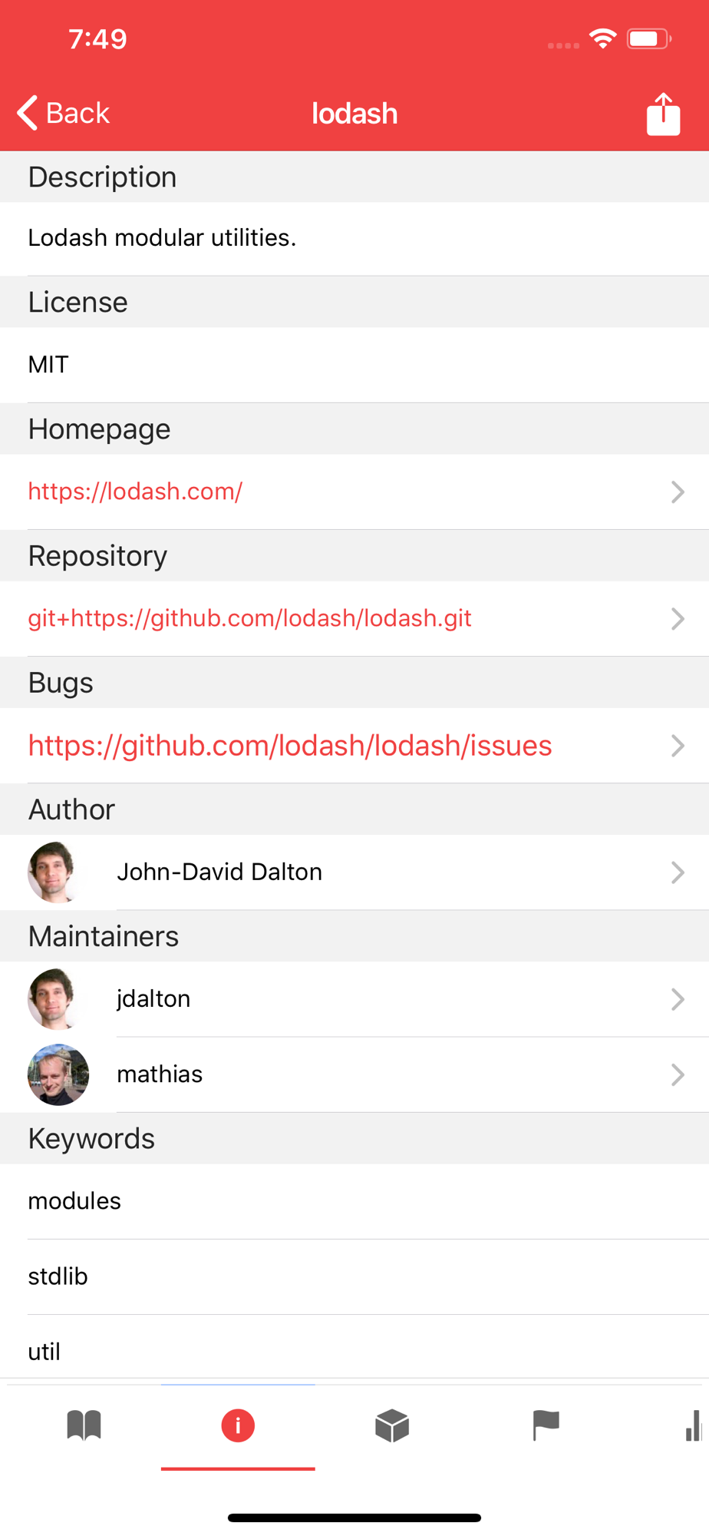Switch to the flag tab
Viewport: 709px width, 1536px height.
[546, 1425]
